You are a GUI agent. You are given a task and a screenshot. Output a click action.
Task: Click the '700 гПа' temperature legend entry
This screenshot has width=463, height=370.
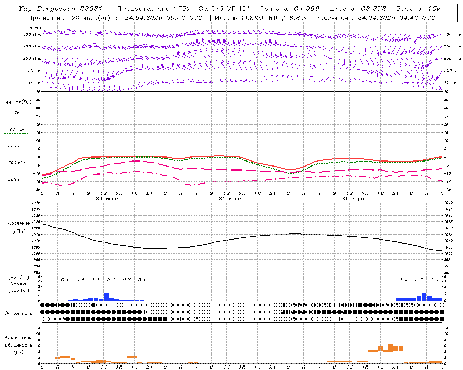[x=17, y=163]
